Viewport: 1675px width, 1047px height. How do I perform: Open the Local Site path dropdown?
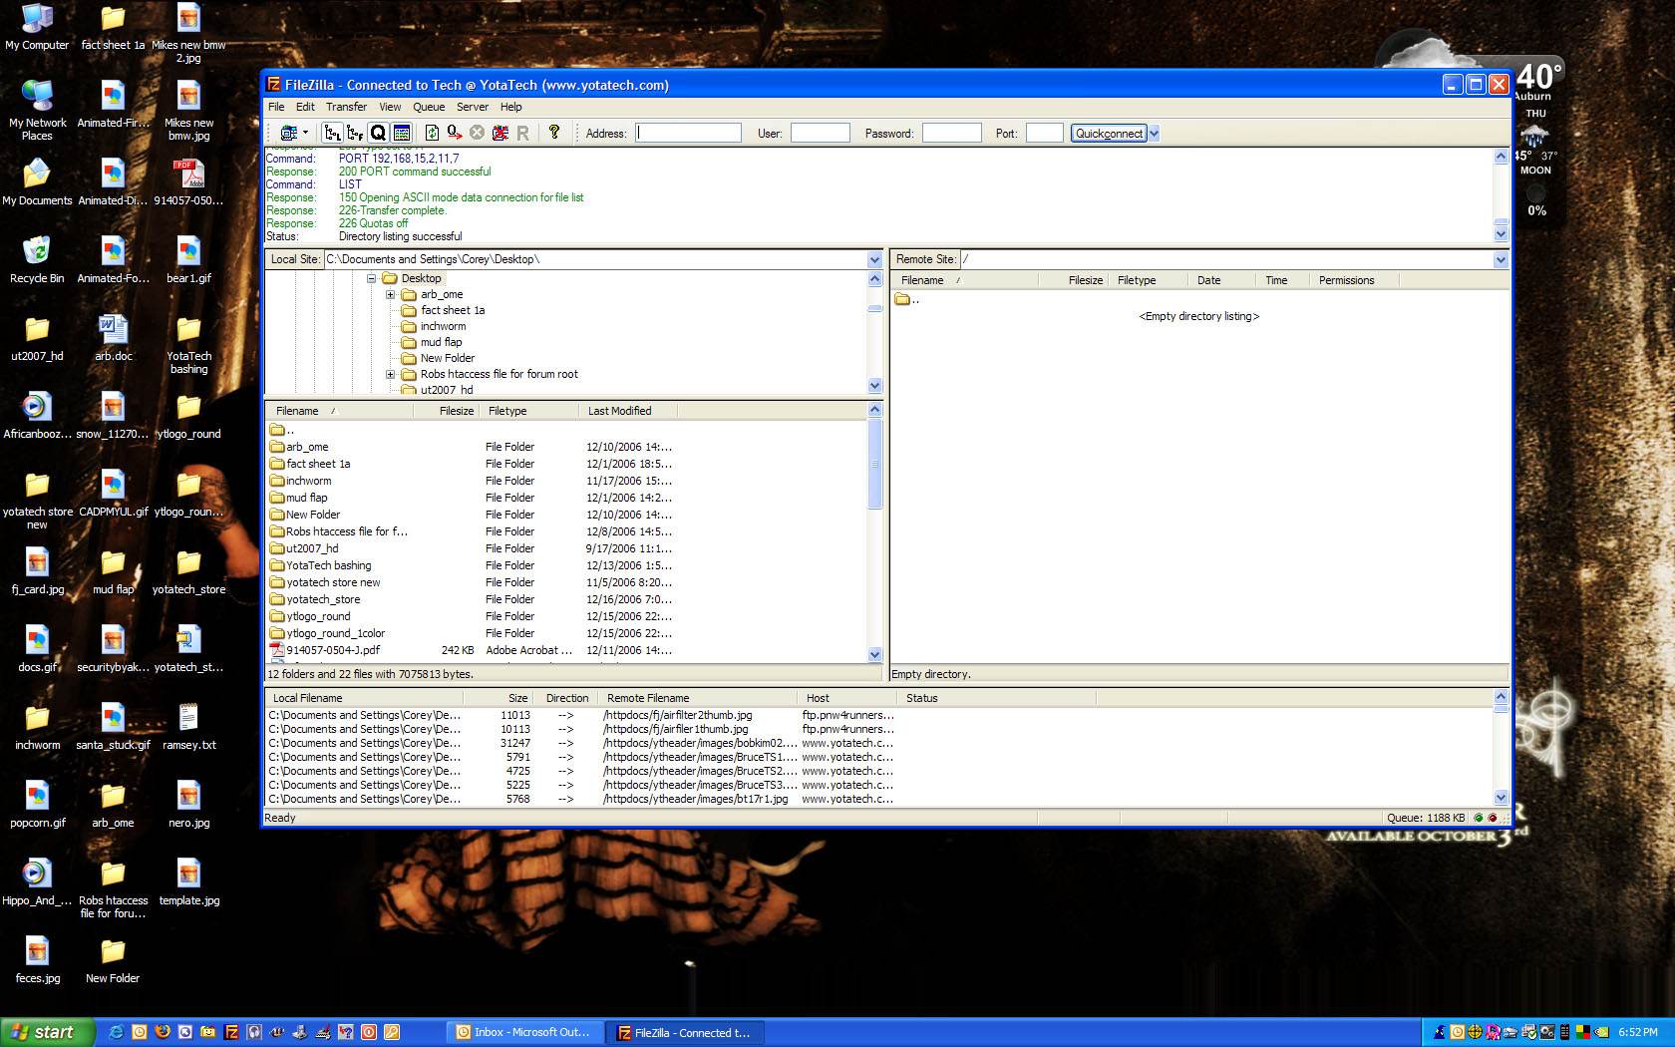[874, 259]
